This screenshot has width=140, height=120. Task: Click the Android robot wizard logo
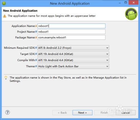click(131, 14)
